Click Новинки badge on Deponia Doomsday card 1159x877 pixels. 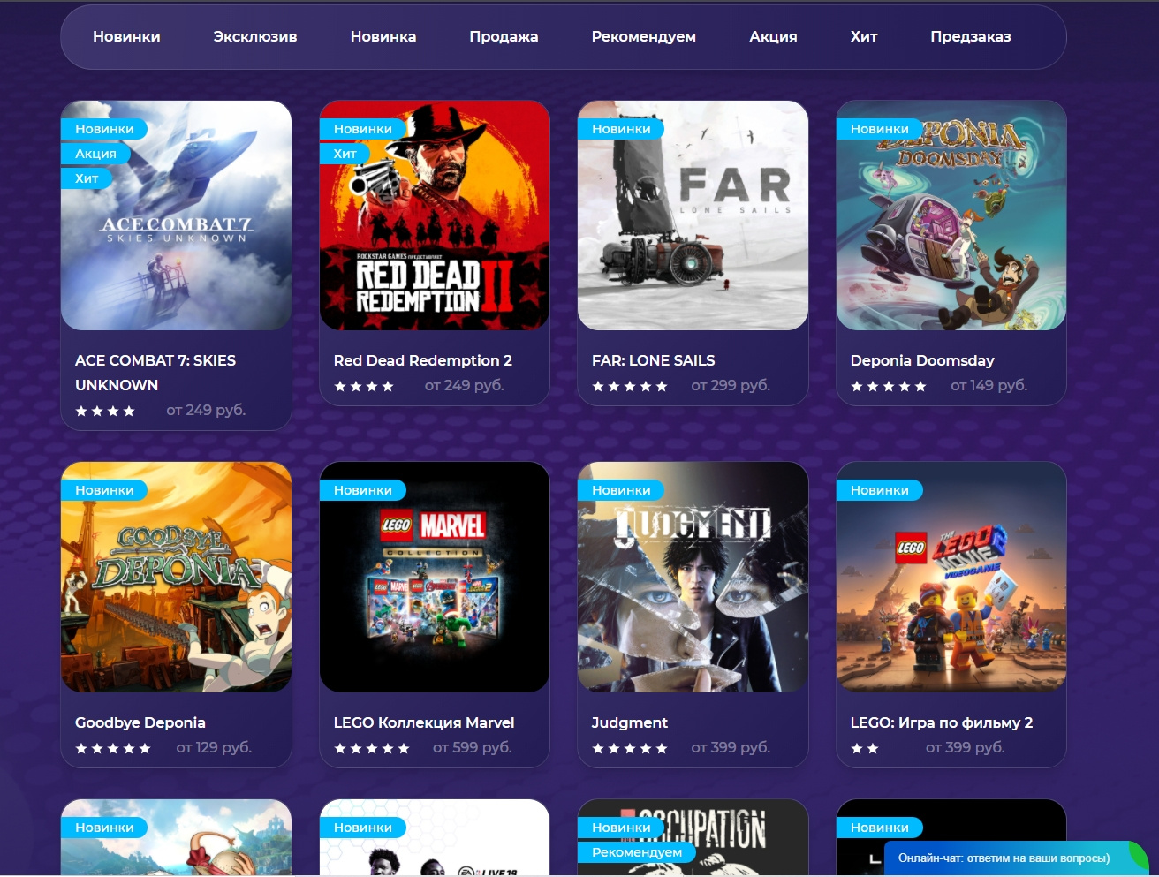(x=879, y=129)
